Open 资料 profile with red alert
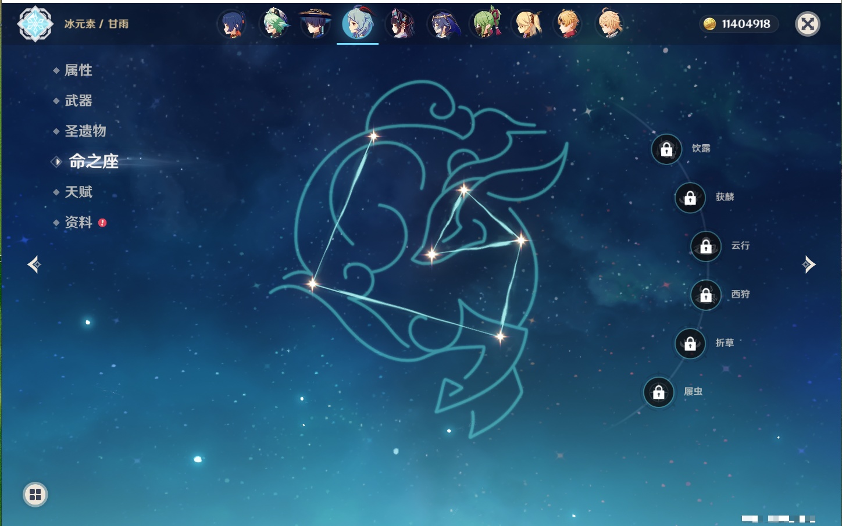Viewport: 842px width, 526px height. pyautogui.click(x=79, y=222)
